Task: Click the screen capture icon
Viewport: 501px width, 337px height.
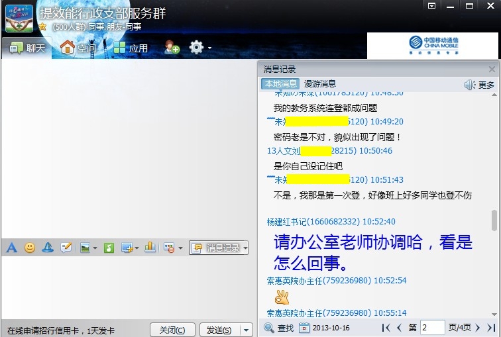Action: tap(127, 248)
